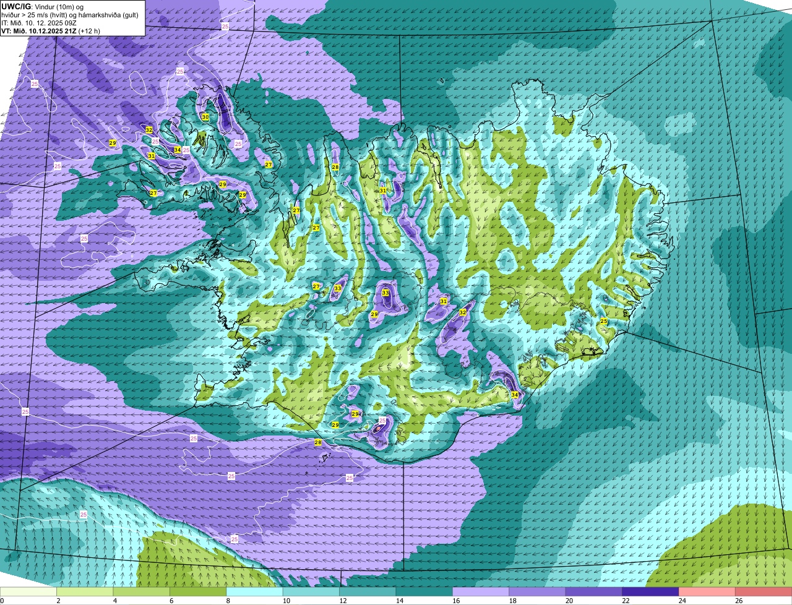Click the 22–24 m/s dark indigo legend swatch
792x605 pixels.
coord(650,592)
